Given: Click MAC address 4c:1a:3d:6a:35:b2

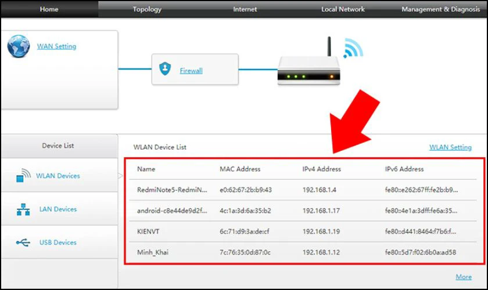Looking at the screenshot, I should click(245, 211).
